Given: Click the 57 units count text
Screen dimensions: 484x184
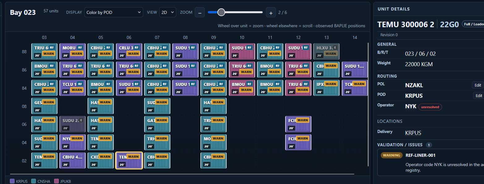Looking at the screenshot, I should pos(51,11).
